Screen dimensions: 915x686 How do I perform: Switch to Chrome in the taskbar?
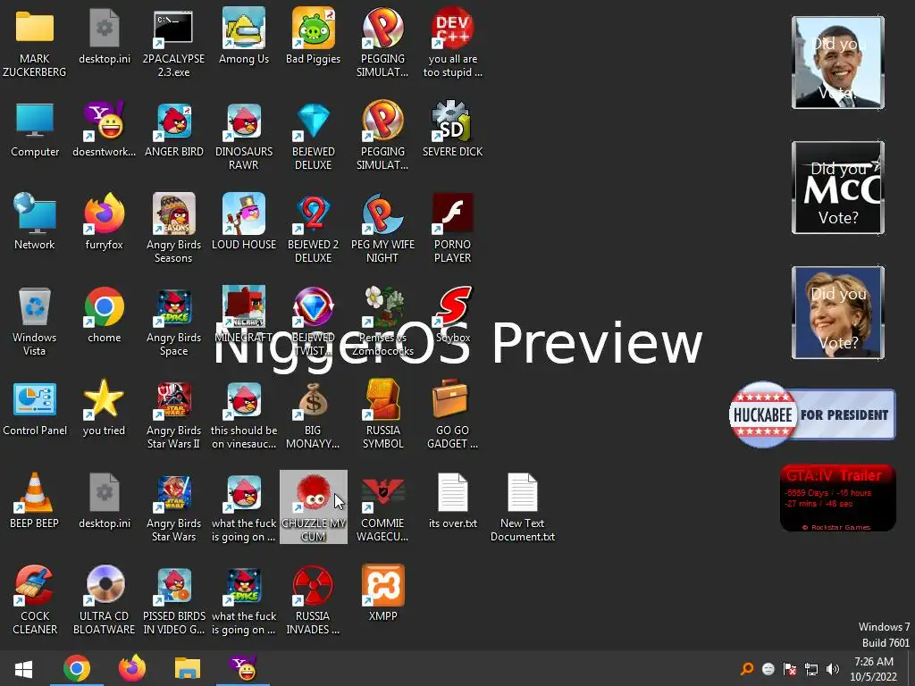[77, 668]
